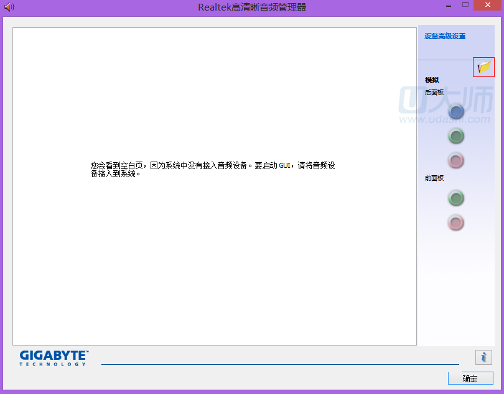The image size is (504, 394).
Task: Select the 前面板 label
Action: 434,178
